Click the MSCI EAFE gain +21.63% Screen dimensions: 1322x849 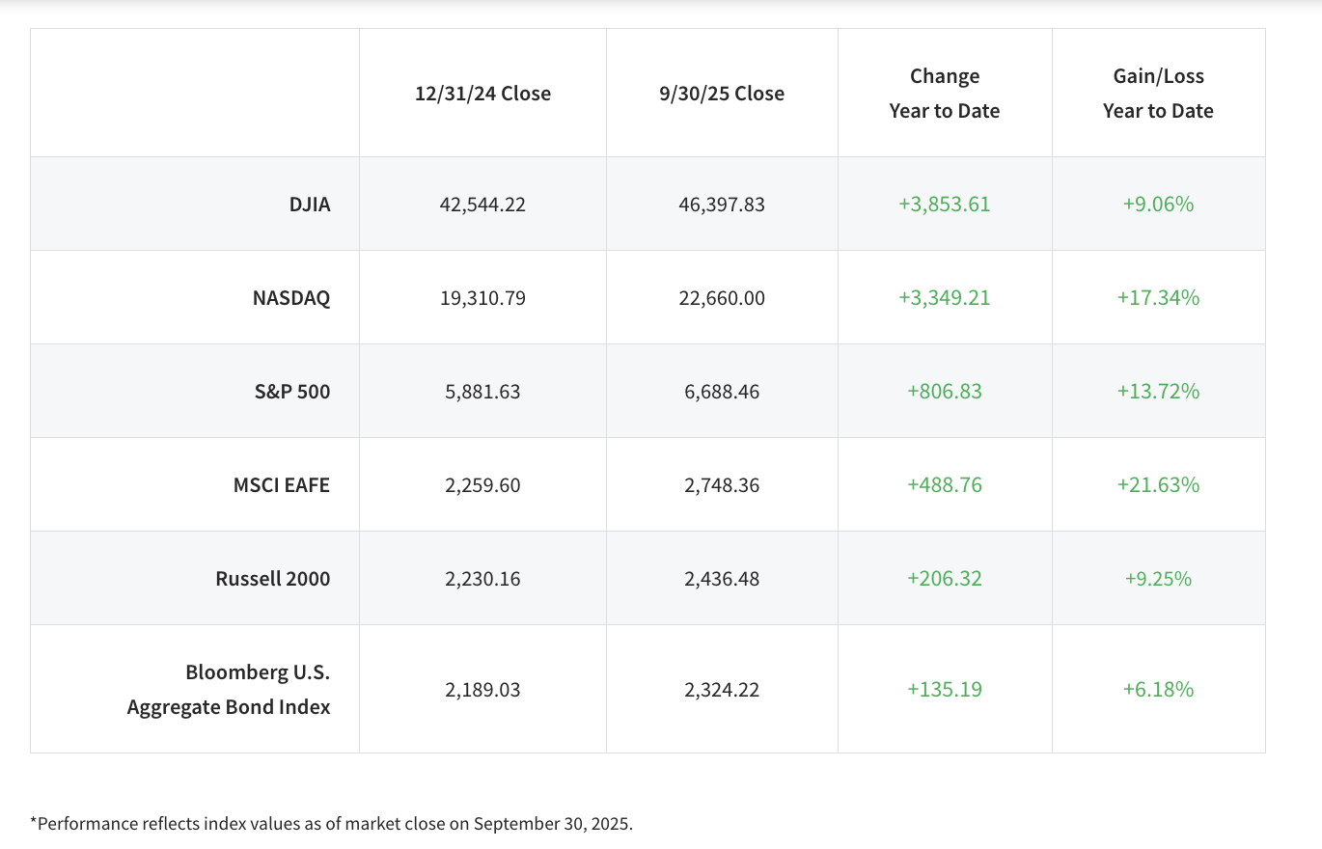pyautogui.click(x=1158, y=485)
